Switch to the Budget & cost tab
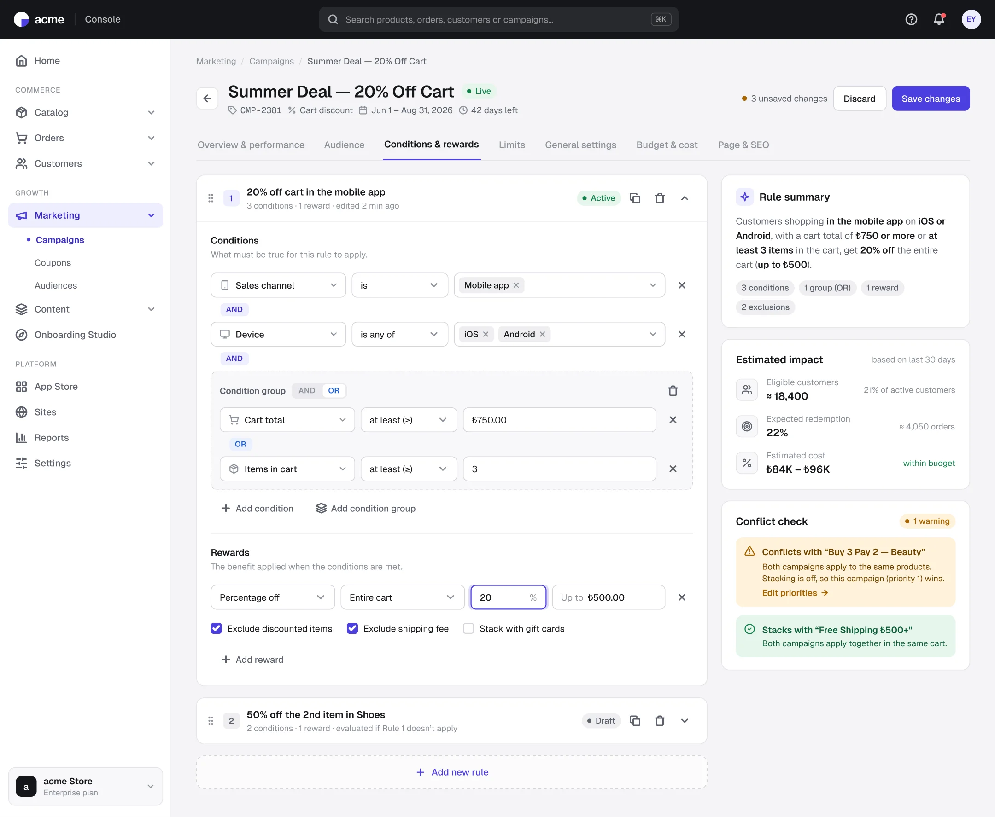 667,145
